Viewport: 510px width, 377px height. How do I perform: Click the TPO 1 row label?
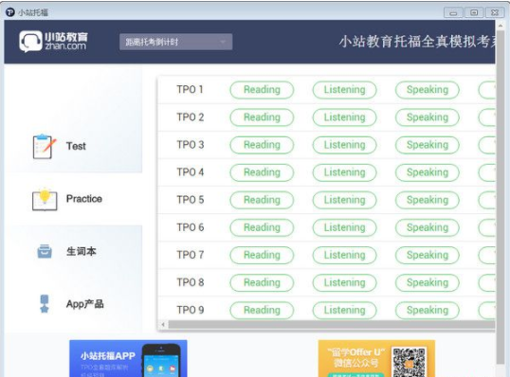point(190,90)
